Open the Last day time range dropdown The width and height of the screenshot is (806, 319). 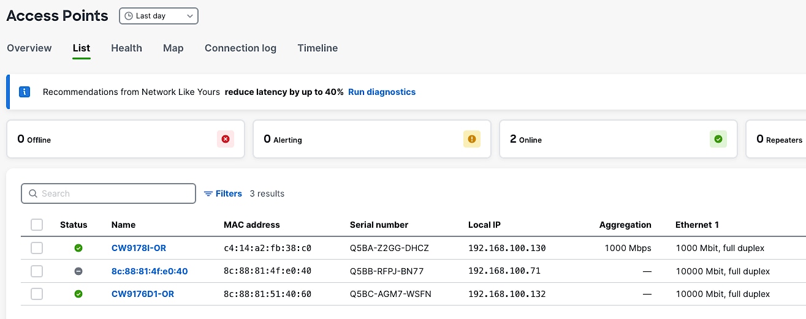(159, 16)
